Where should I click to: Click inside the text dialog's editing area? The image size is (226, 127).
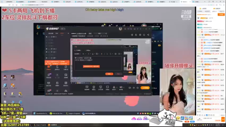tap(98, 63)
